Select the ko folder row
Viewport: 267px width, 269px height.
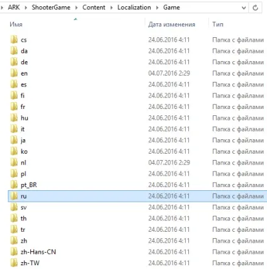click(137, 151)
